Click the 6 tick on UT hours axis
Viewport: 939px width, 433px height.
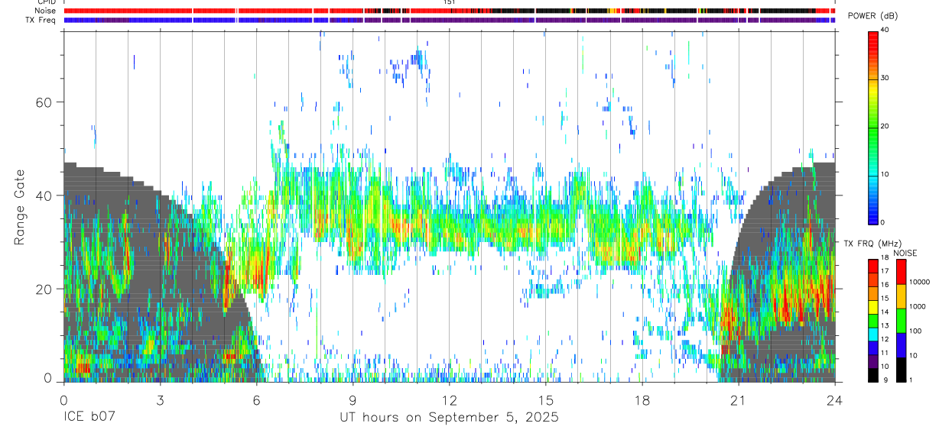point(256,400)
